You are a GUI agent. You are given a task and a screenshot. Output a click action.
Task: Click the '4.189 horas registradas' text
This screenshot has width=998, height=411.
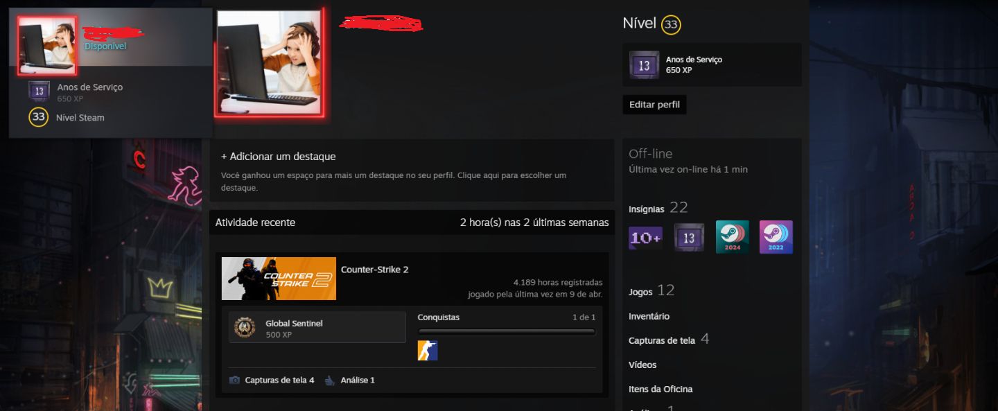(x=558, y=283)
